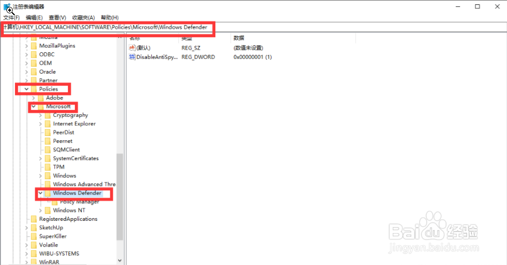
Task: Click the Cryptography folder icon
Action: click(48, 115)
